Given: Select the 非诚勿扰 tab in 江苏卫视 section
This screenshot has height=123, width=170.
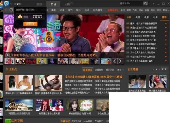Looking at the screenshot, I should [x=65, y=121].
